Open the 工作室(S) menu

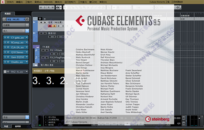82,2
